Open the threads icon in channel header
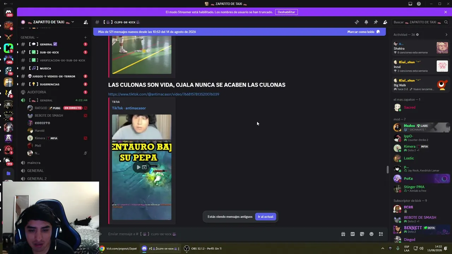Viewport: 452px width, 254px height. 357,22
